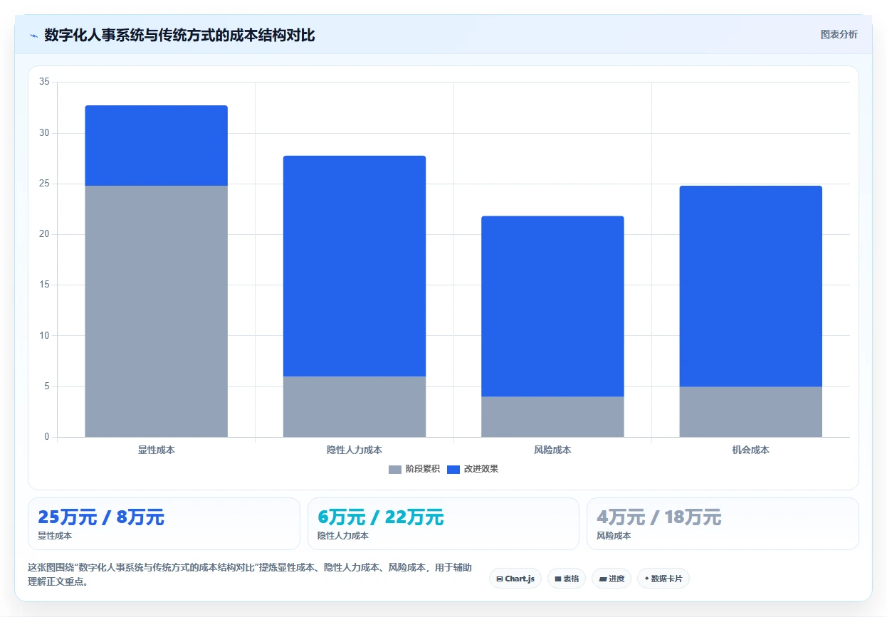The image size is (887, 617).
Task: Click the blue segment of 机会成本 bar
Action: 751,286
